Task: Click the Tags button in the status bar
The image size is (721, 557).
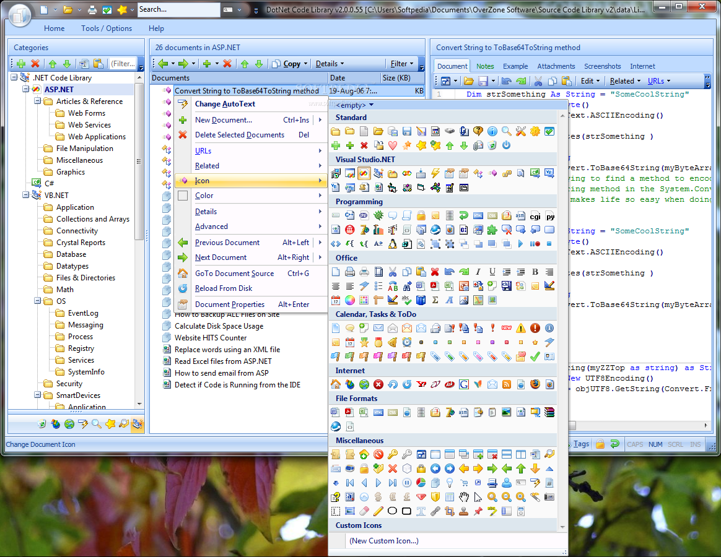Action: (x=581, y=444)
